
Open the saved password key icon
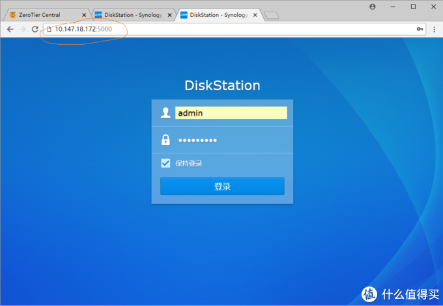coord(420,29)
